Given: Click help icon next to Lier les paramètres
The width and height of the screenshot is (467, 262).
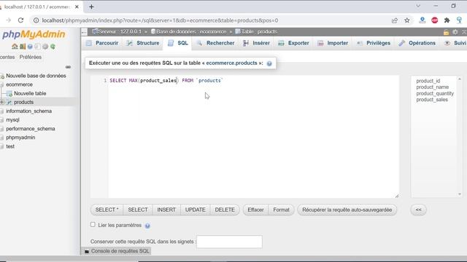Looking at the screenshot, I should 147,226.
